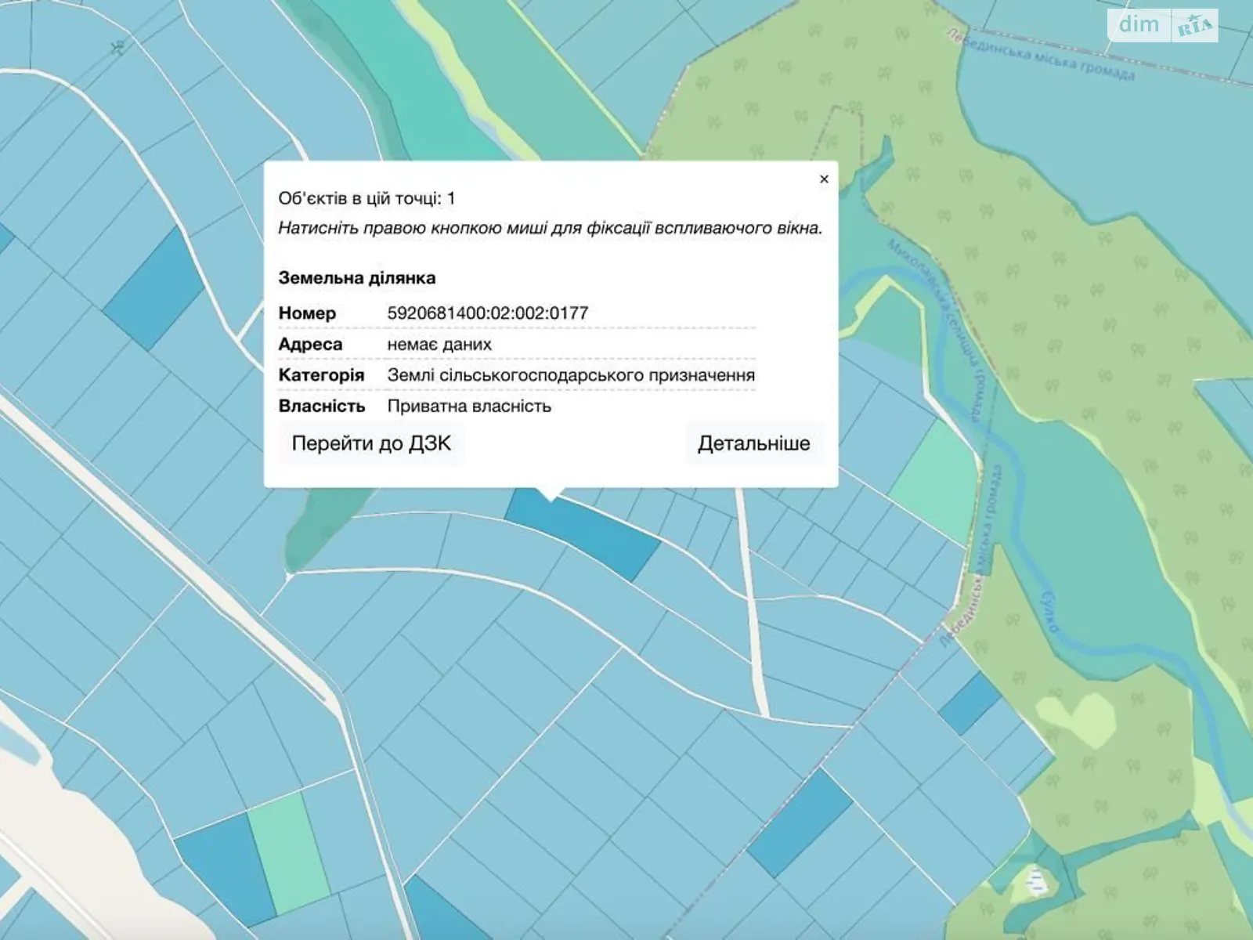The width and height of the screenshot is (1253, 940).
Task: Click the "Лебединська міська громада" top-right boundary label
Action: pyautogui.click(x=1042, y=56)
